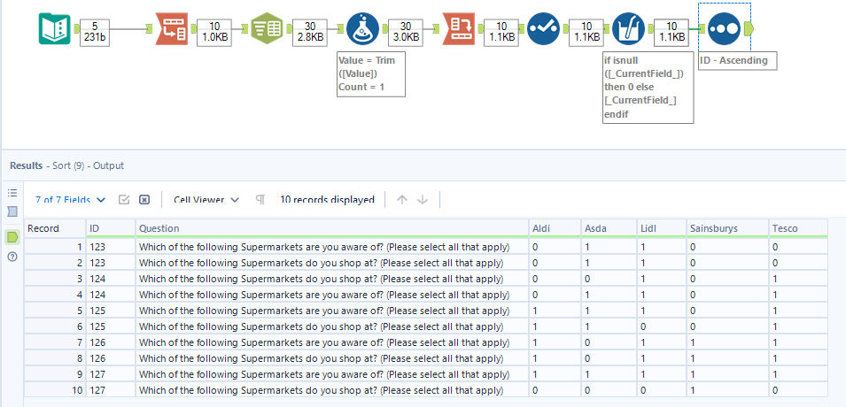Open the help icon in Results sidebar
This screenshot has width=846, height=407.
[x=12, y=257]
